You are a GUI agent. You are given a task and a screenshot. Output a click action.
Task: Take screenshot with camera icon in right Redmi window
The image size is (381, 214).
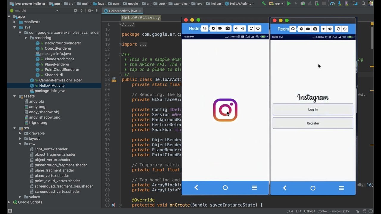pyautogui.click(x=315, y=29)
